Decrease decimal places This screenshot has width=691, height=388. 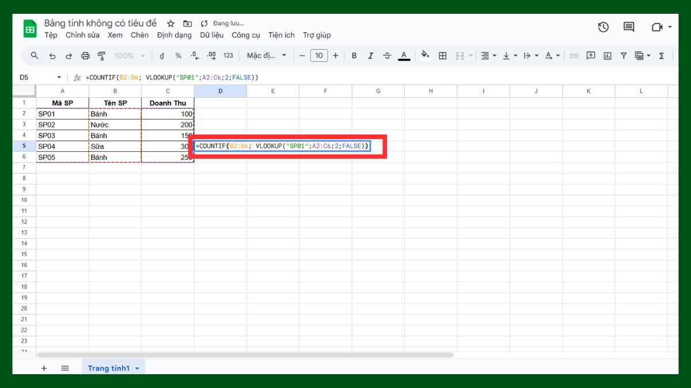click(195, 56)
